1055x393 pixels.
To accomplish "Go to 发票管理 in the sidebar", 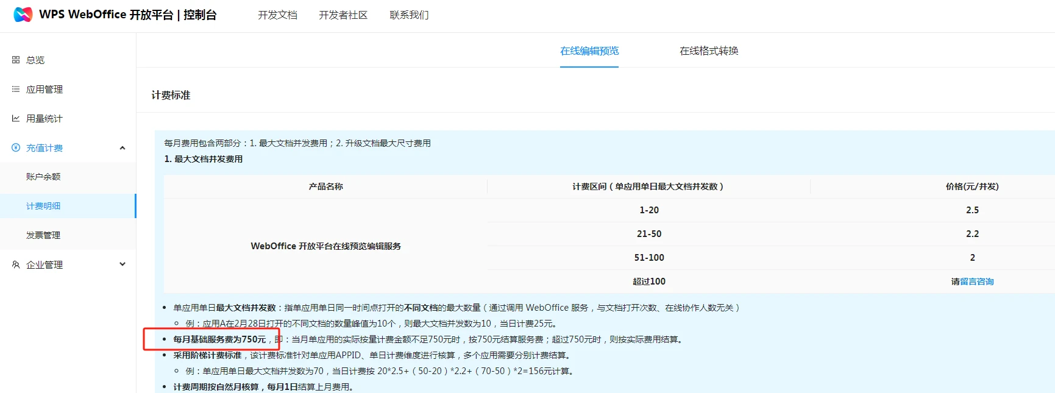I will point(43,235).
